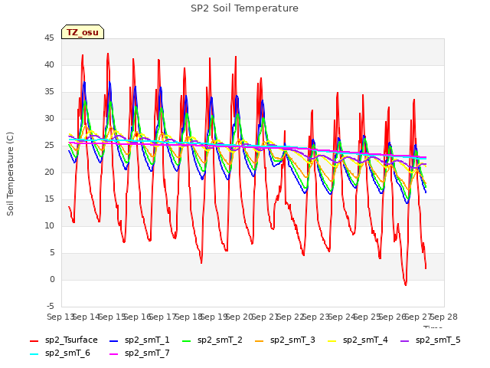Click the TZ_osu annotation label
The image size is (490, 368).
click(x=83, y=32)
